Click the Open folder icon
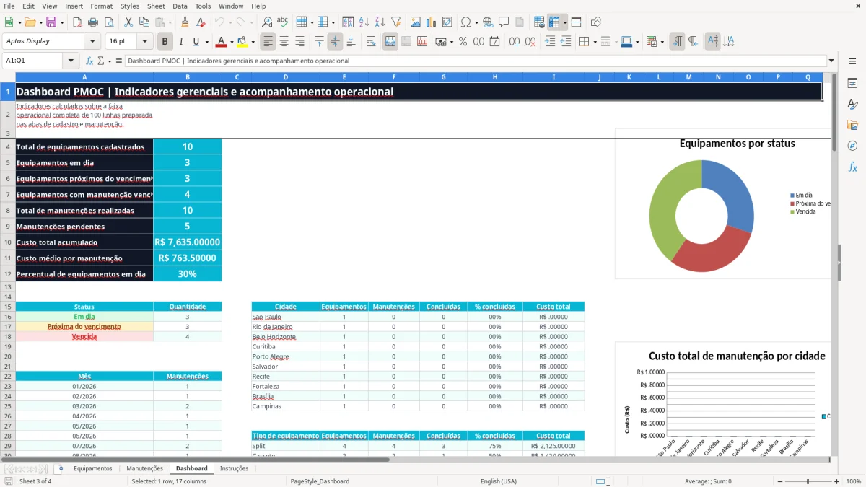 click(30, 22)
